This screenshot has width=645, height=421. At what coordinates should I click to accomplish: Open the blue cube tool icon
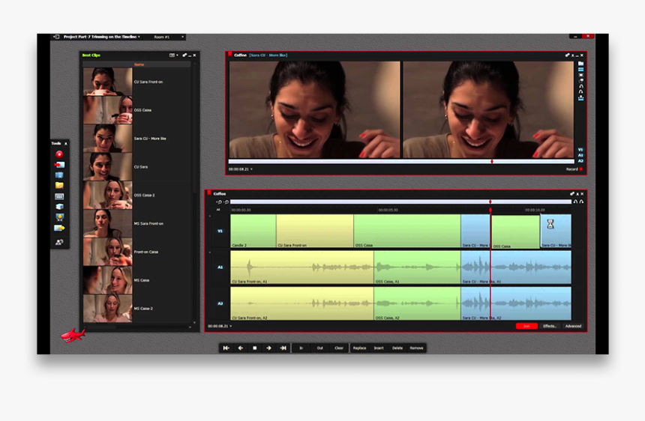[x=59, y=207]
